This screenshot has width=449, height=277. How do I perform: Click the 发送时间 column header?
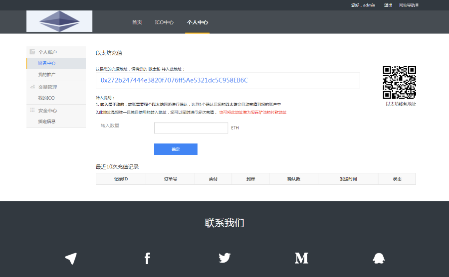(x=348, y=179)
